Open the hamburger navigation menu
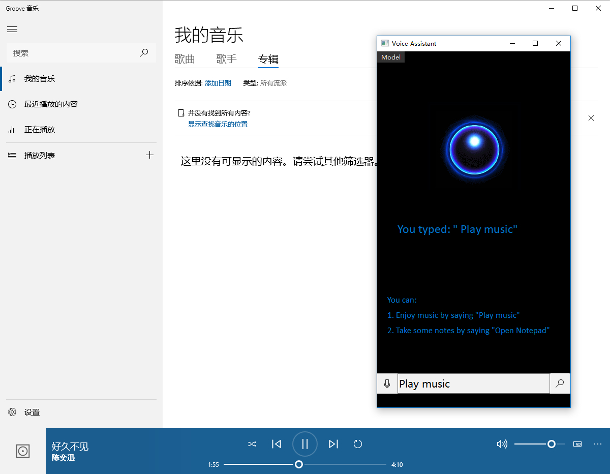This screenshot has height=474, width=610. 12,29
